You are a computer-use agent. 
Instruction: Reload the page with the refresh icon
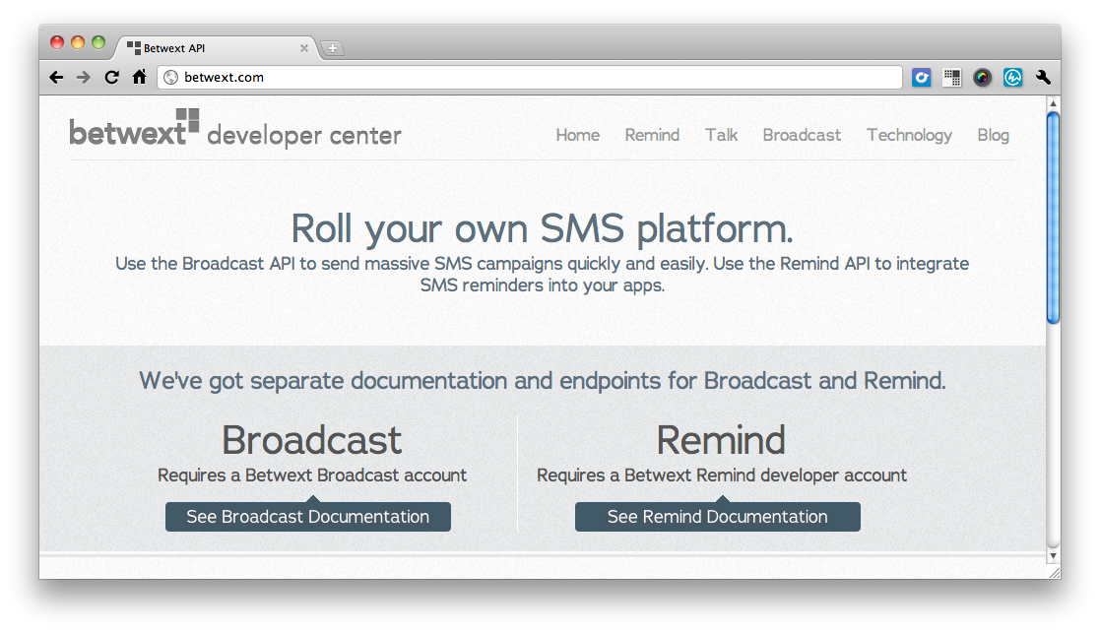click(x=111, y=77)
